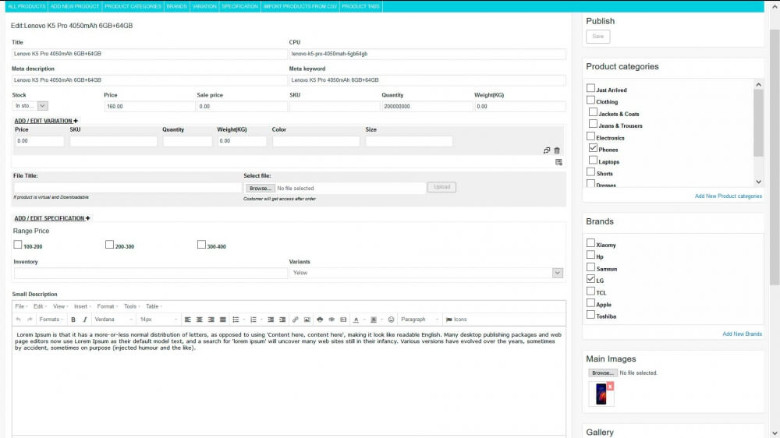Browse for a main image file
Image resolution: width=780 pixels, height=438 pixels.
coord(602,373)
